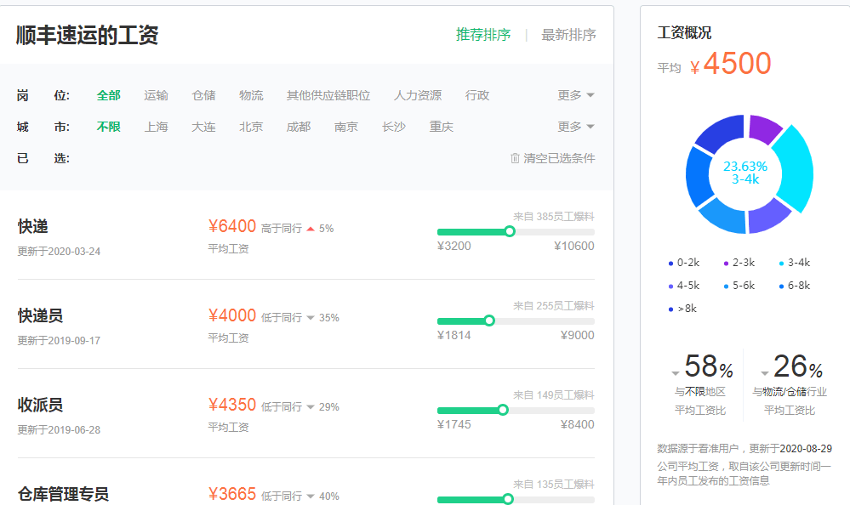Viewport: 850px width, 505px height.
Task: Click the 3-4k legend item
Action: [795, 263]
